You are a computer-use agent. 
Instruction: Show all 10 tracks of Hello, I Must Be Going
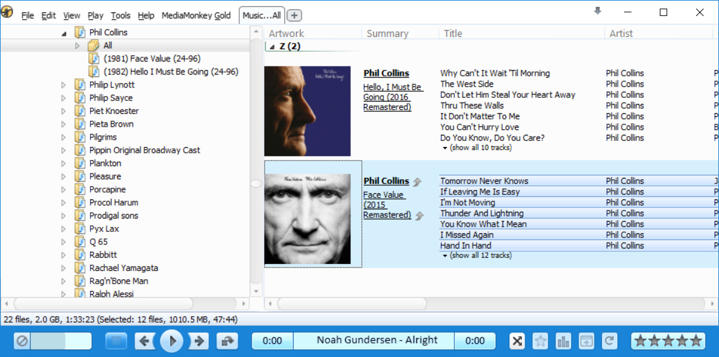pyautogui.click(x=477, y=148)
